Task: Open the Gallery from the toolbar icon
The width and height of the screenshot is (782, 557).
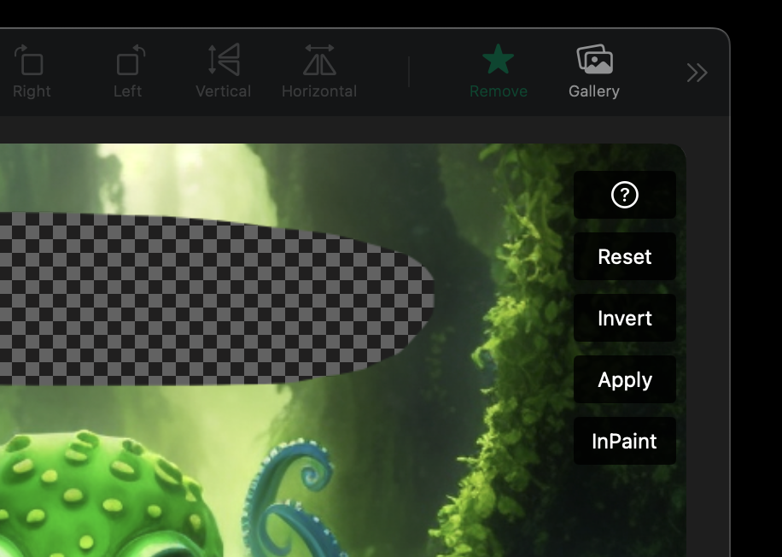Action: point(594,60)
